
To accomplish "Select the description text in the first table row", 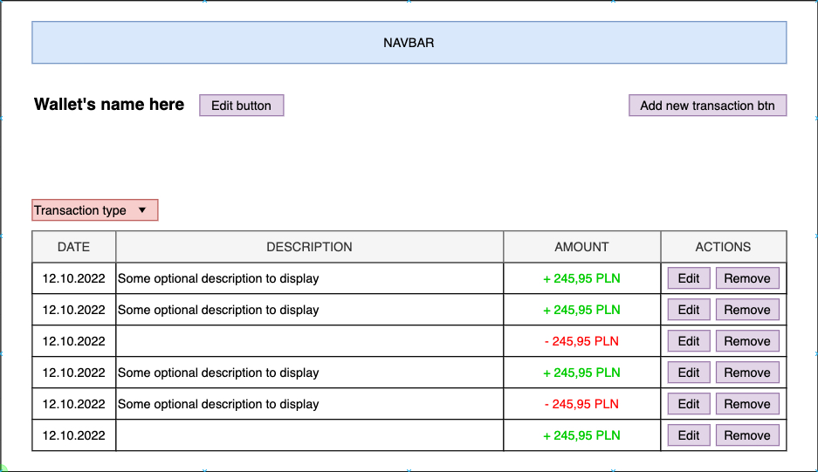I will pyautogui.click(x=218, y=278).
